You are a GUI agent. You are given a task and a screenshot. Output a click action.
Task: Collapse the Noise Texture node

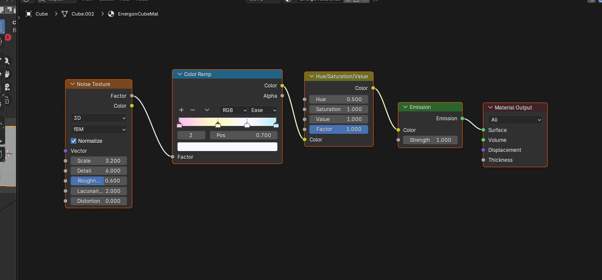(x=72, y=84)
